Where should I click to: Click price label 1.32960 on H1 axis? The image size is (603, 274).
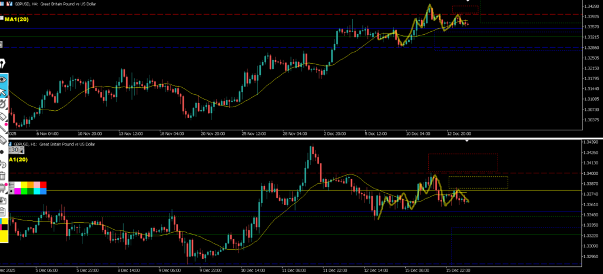(x=590, y=256)
